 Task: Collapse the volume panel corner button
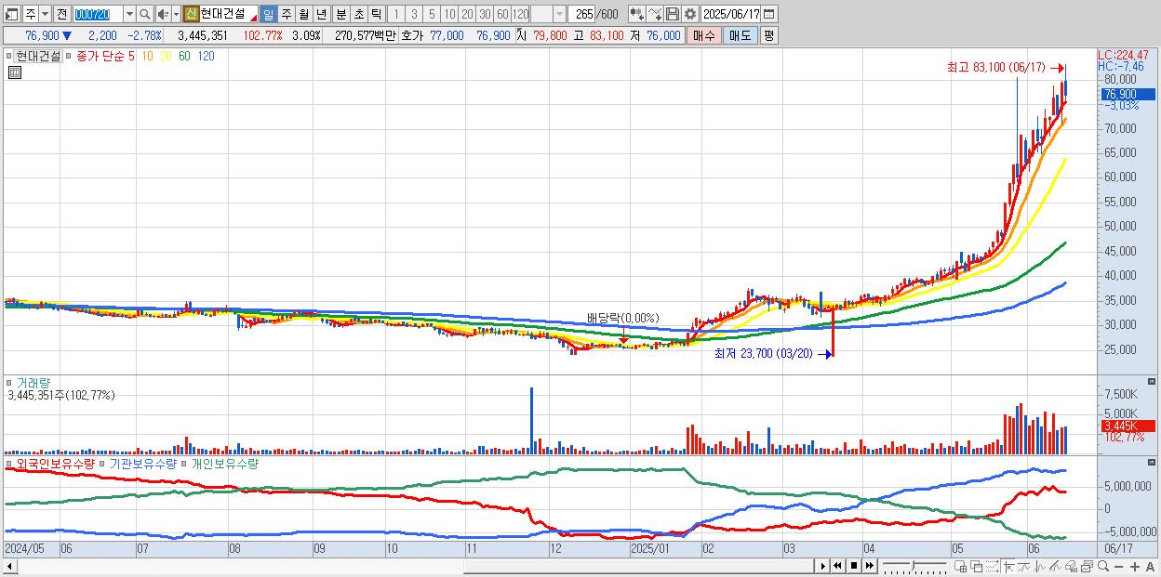pos(1152,382)
